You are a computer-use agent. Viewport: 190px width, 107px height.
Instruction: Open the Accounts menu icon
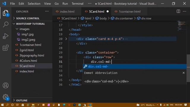6,85
